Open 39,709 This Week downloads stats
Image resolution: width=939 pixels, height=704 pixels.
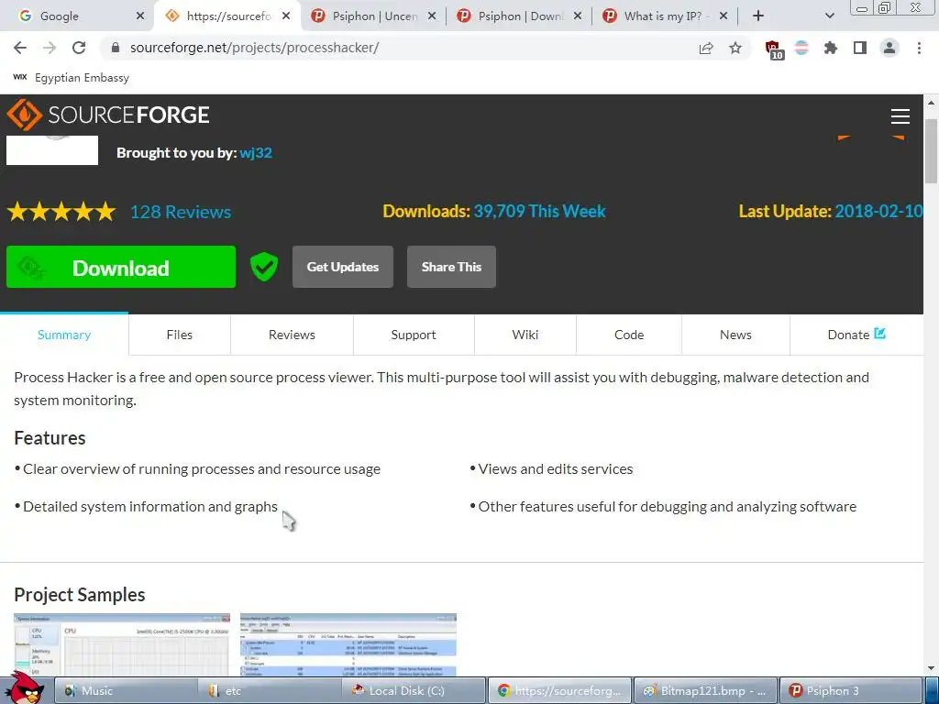(539, 212)
